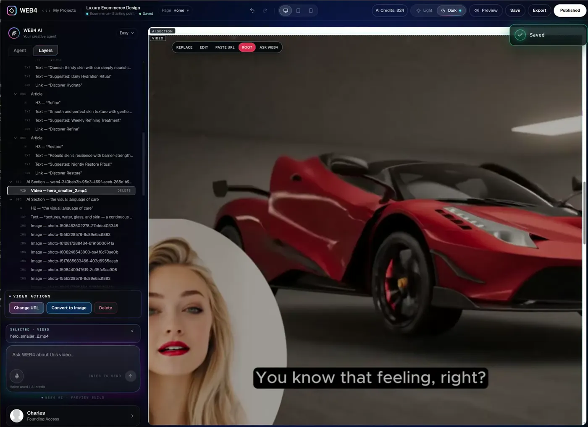This screenshot has height=427, width=588.
Task: Click the Export button
Action: [x=540, y=10]
